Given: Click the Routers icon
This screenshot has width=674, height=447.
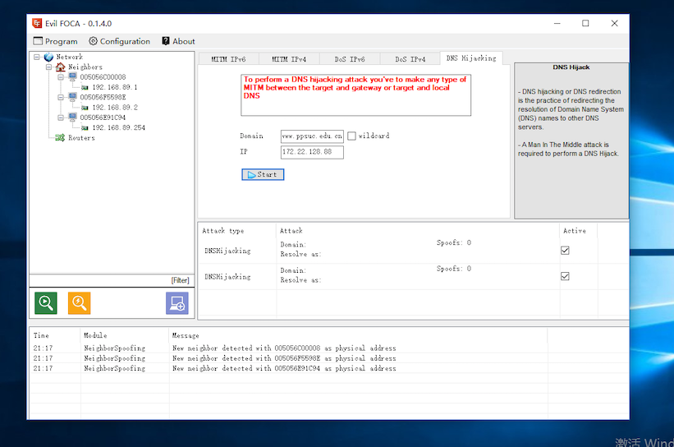Looking at the screenshot, I should click(x=60, y=138).
